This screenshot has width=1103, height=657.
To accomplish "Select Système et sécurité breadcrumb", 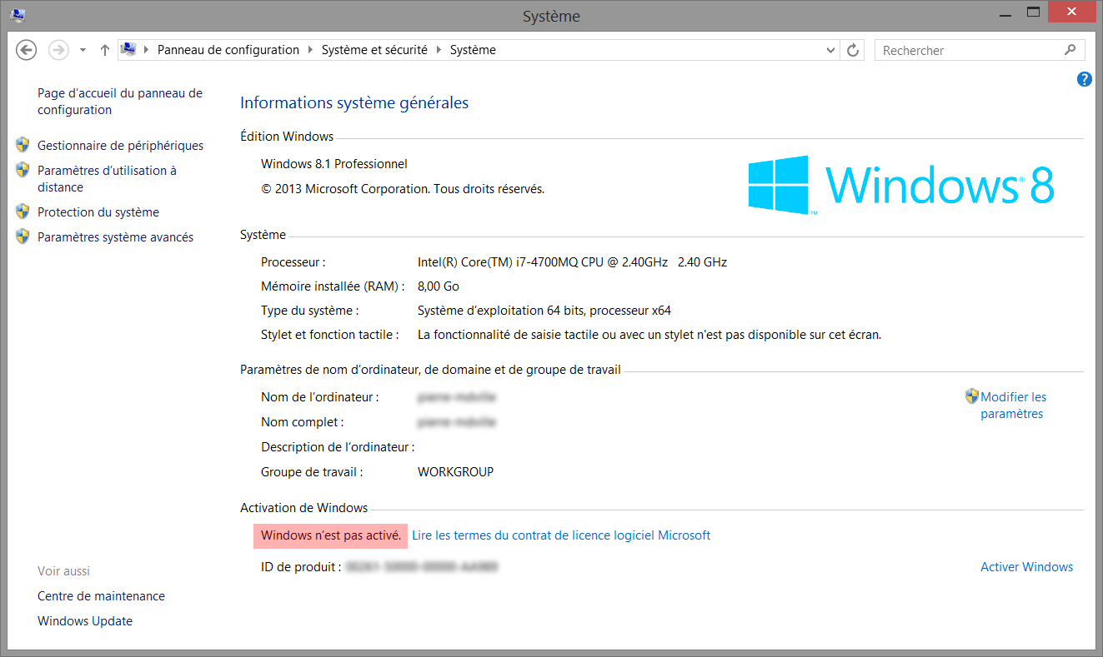I will [x=374, y=50].
